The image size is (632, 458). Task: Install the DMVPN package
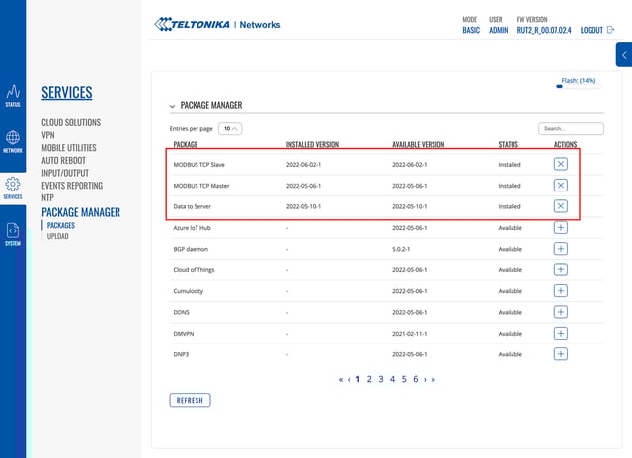(x=560, y=333)
